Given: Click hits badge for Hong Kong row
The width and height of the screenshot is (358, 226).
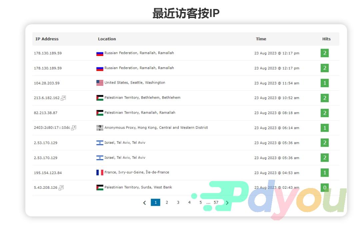Looking at the screenshot, I should 325,128.
